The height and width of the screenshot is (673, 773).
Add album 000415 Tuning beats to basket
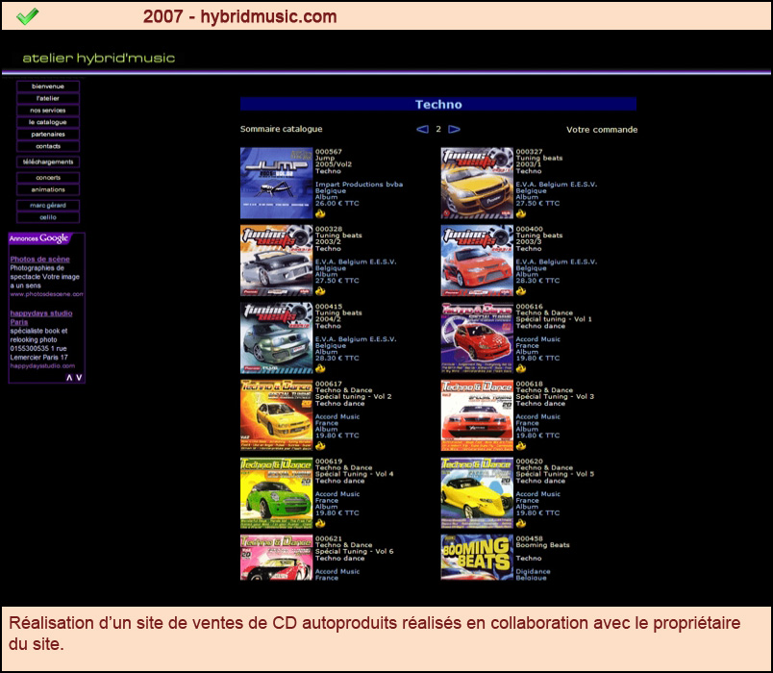[x=320, y=368]
